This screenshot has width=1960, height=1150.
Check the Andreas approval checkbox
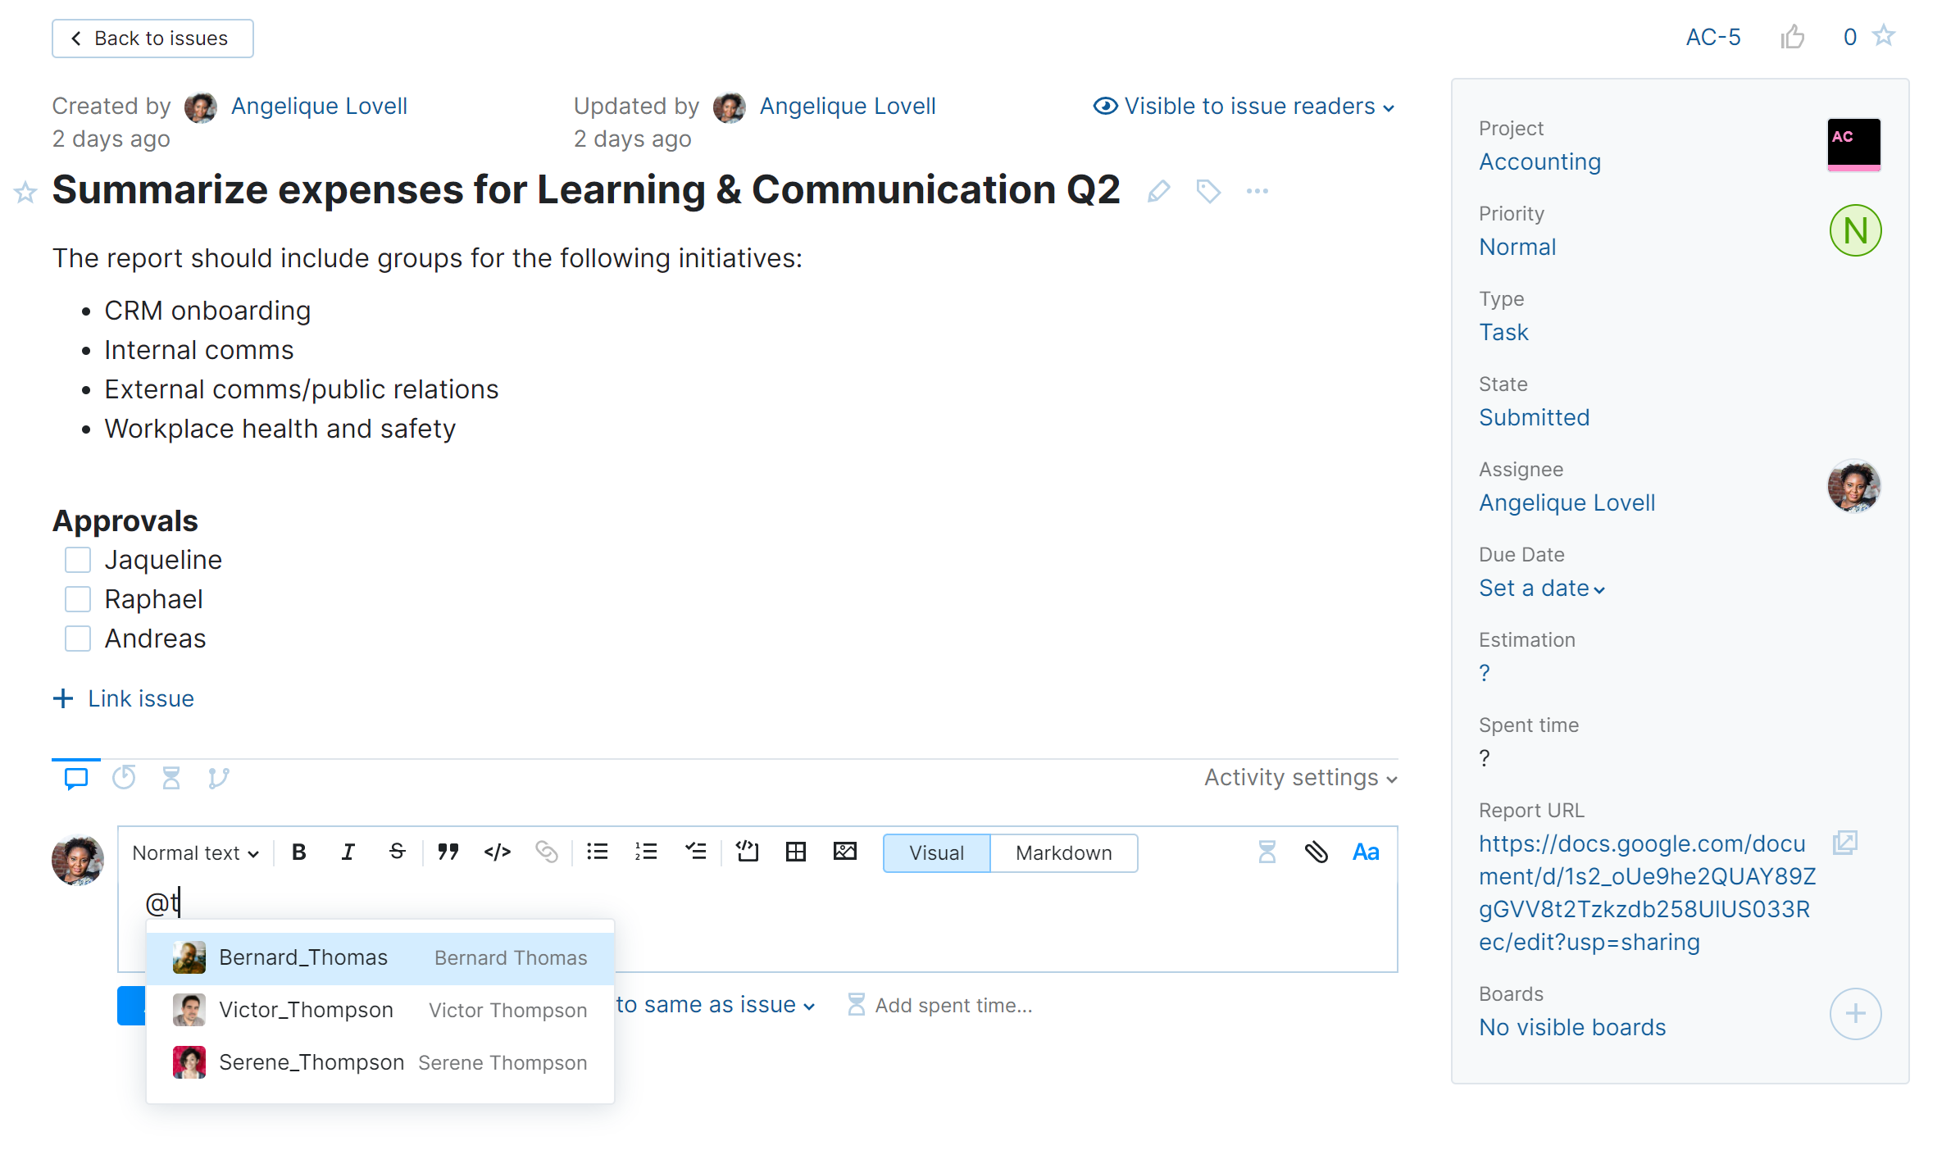point(77,638)
